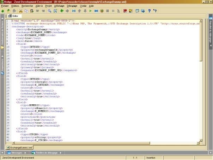
Task: Click line 1 xml version declaration
Action: point(43,21)
